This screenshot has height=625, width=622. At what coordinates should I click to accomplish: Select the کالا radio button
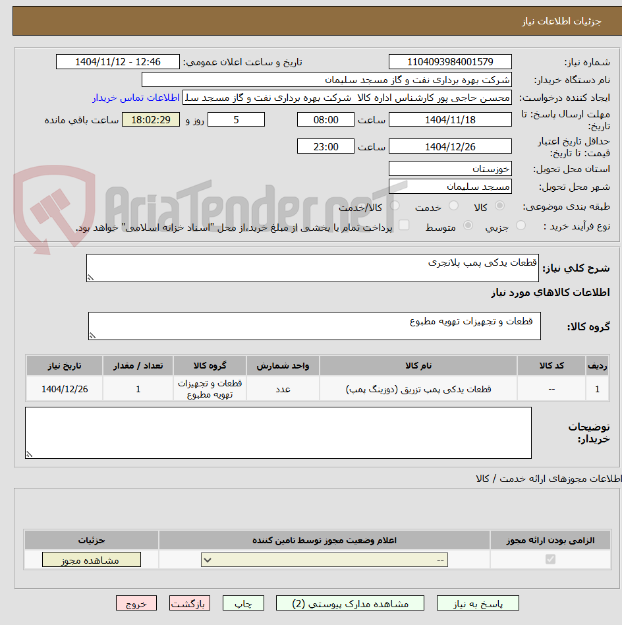tap(499, 206)
